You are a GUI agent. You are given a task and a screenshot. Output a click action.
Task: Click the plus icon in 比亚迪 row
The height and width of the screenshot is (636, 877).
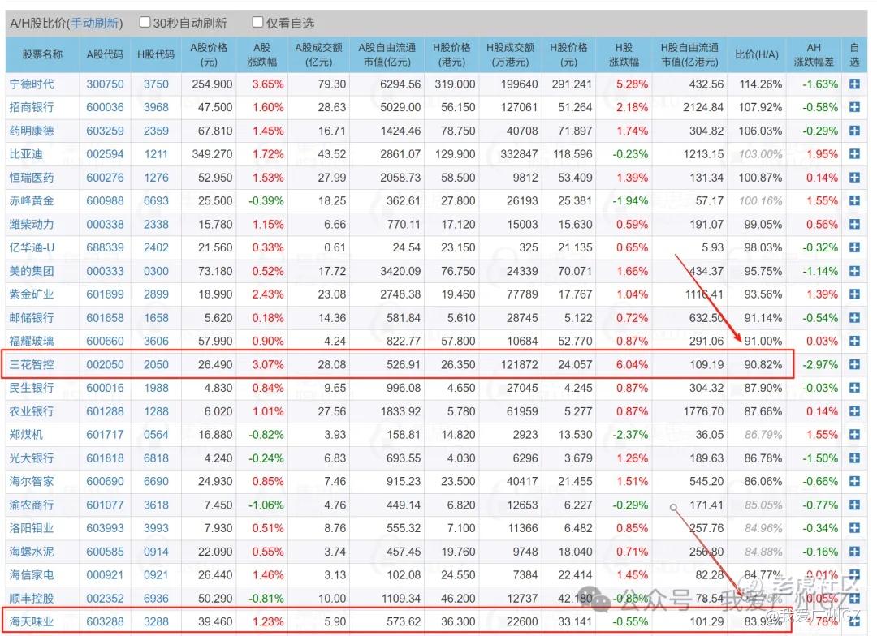click(854, 154)
